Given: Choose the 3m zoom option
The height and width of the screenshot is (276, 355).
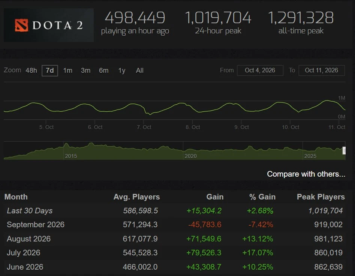Looking at the screenshot, I should (85, 70).
